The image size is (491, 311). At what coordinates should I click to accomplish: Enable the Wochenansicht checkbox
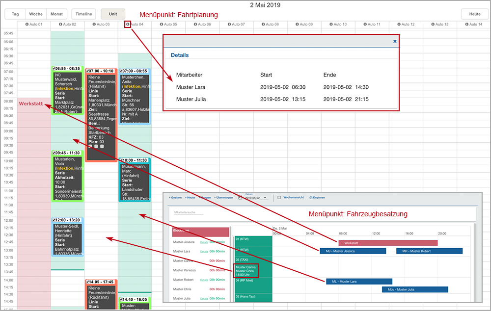[279, 198]
